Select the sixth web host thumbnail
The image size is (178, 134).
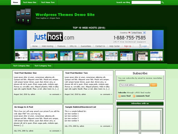pyautogui.click(x=97, y=56)
